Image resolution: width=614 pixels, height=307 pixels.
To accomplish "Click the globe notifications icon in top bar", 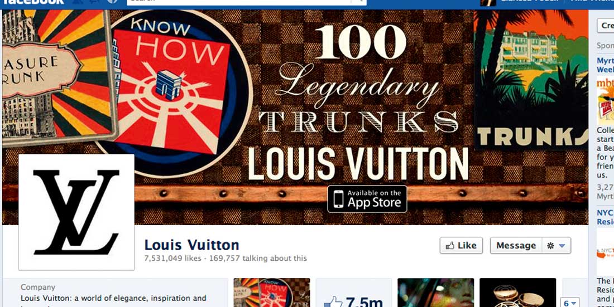I will click(x=112, y=2).
